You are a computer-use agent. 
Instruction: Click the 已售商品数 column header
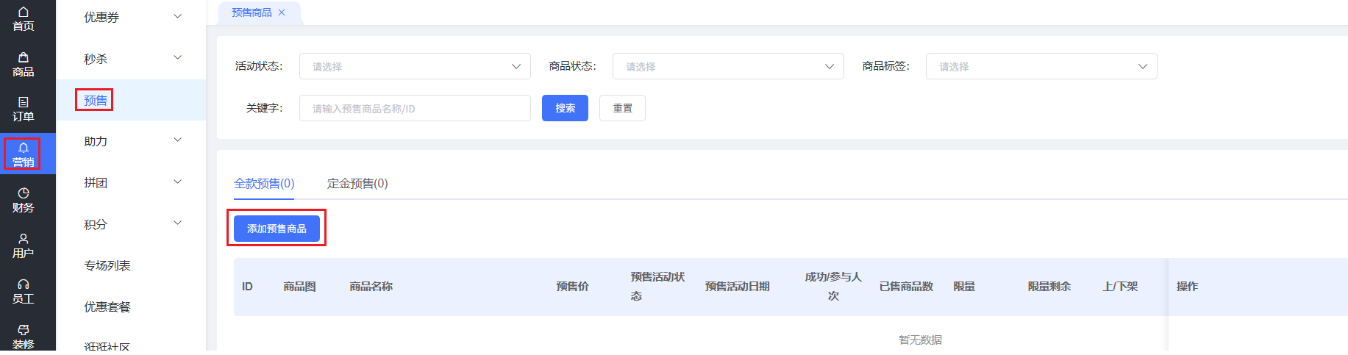coord(906,287)
